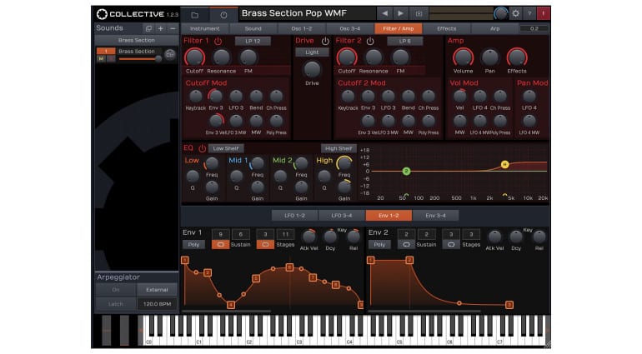
Task: Switch to the Osc 3-4 tab
Action: click(x=350, y=28)
